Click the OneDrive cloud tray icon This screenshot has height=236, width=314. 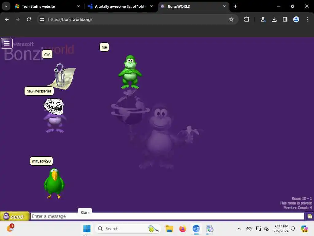click(x=249, y=229)
